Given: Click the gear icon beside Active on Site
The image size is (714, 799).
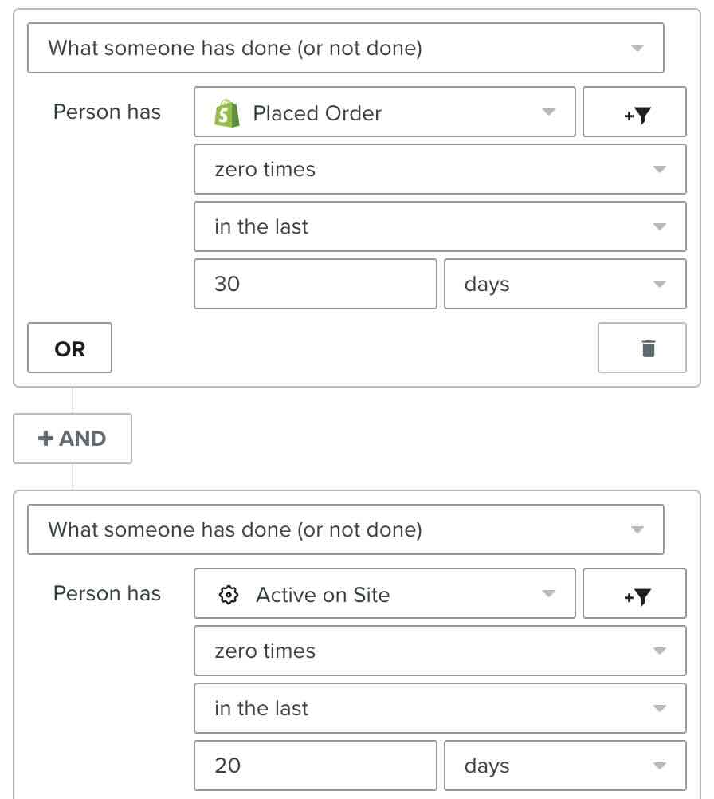Looking at the screenshot, I should point(230,593).
